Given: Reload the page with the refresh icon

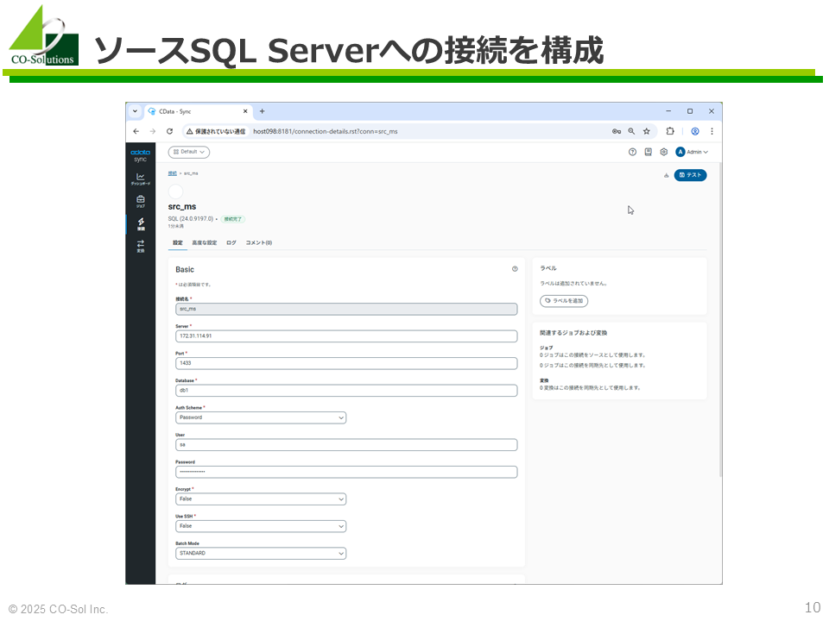Looking at the screenshot, I should 170,131.
